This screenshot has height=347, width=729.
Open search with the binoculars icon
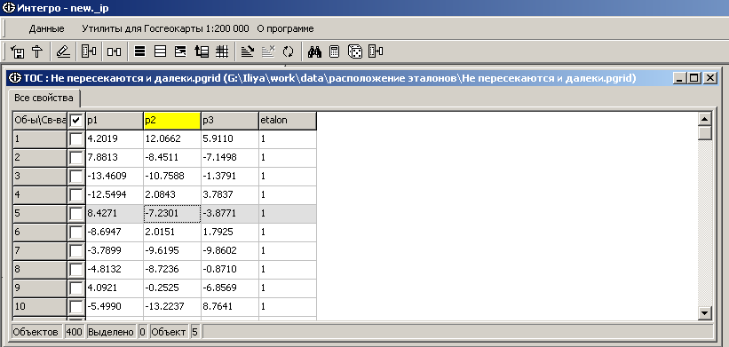[x=314, y=51]
